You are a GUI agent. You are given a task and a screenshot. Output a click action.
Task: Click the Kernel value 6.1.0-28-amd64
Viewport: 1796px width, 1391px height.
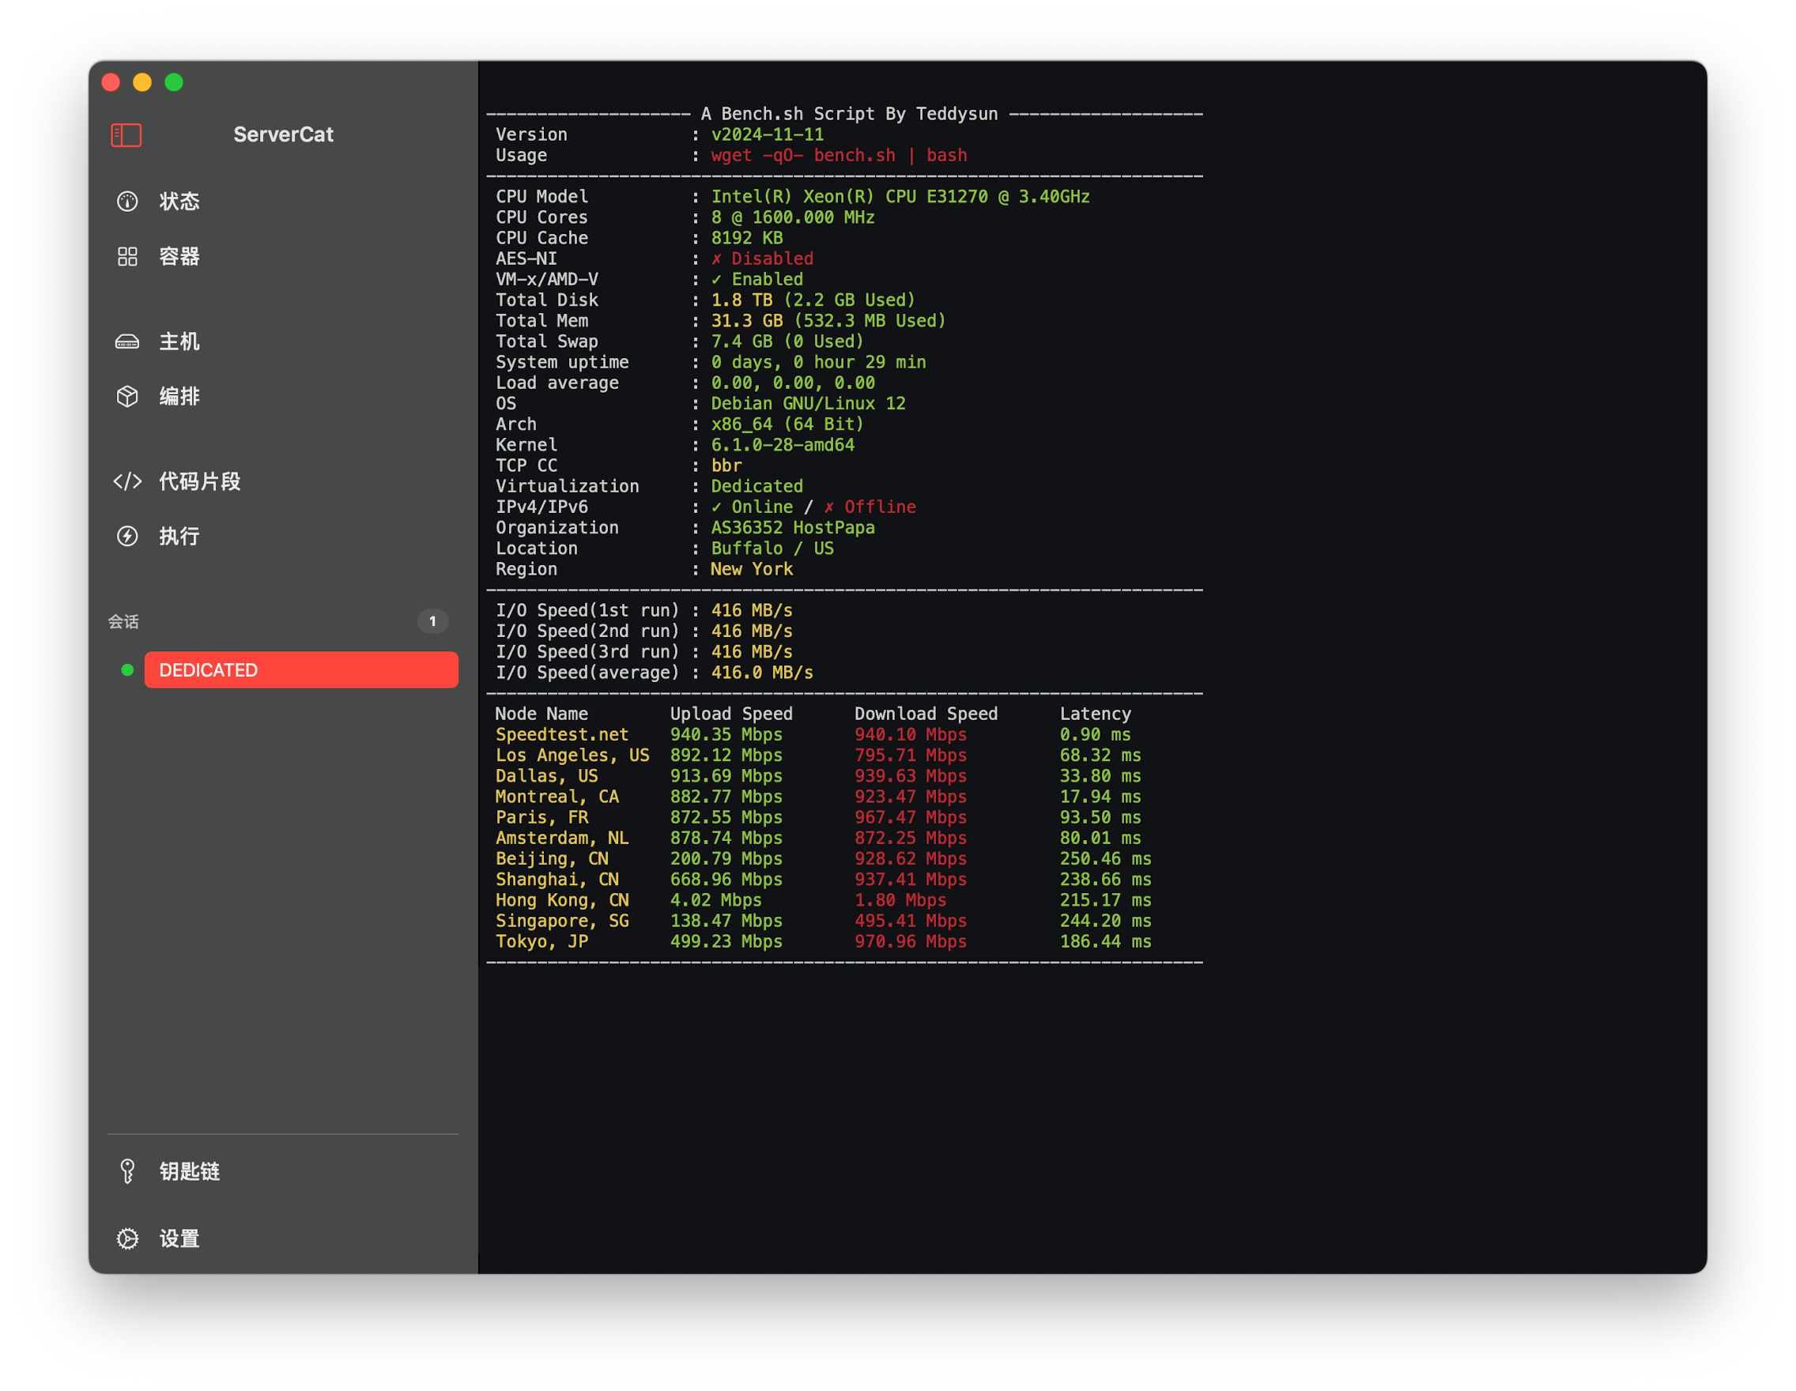coord(783,445)
